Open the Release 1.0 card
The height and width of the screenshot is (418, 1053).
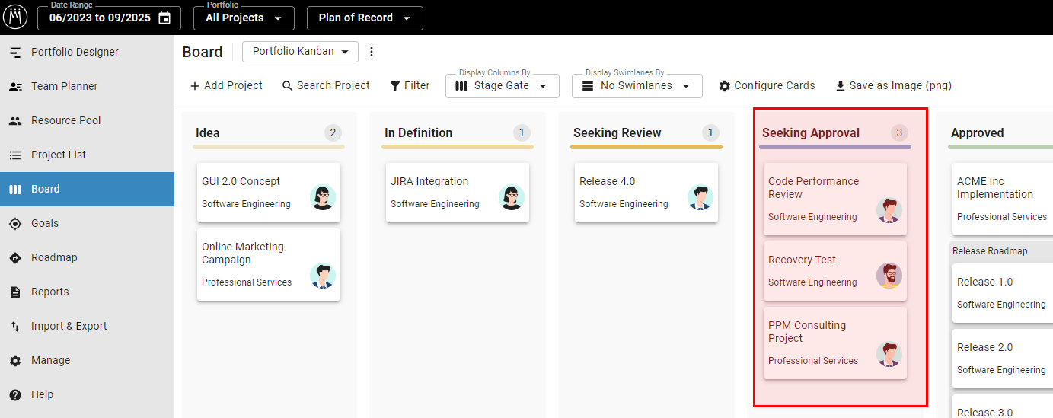[1003, 293]
